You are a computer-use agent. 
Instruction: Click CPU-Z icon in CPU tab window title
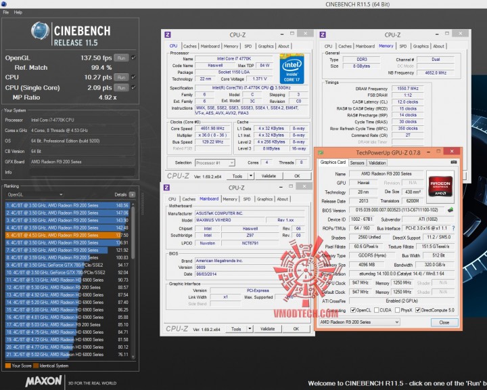tap(168, 35)
